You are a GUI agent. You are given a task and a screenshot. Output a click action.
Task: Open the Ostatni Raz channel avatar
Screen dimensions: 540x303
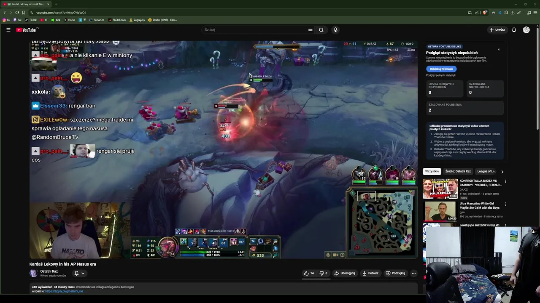pos(33,273)
